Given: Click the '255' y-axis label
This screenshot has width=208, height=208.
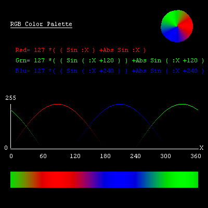Looking at the screenshot, I should click(10, 98).
